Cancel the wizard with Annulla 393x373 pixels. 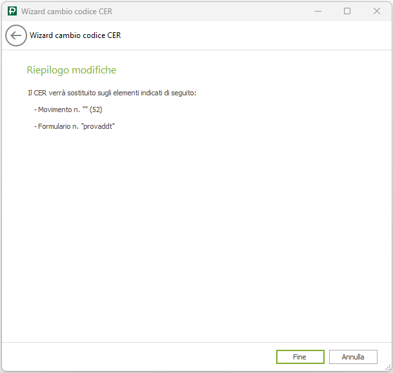353,357
